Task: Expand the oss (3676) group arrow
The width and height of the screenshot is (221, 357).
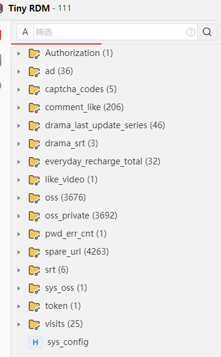Action: tap(19, 198)
